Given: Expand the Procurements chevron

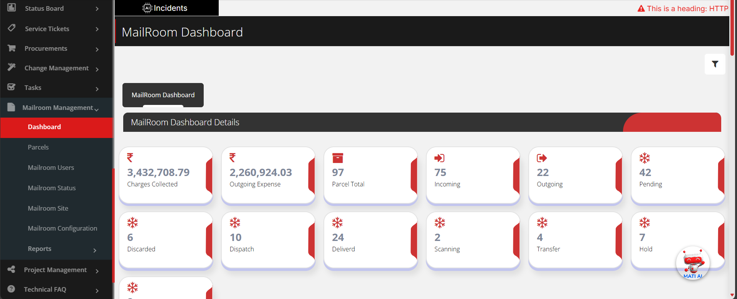Looking at the screenshot, I should point(97,49).
